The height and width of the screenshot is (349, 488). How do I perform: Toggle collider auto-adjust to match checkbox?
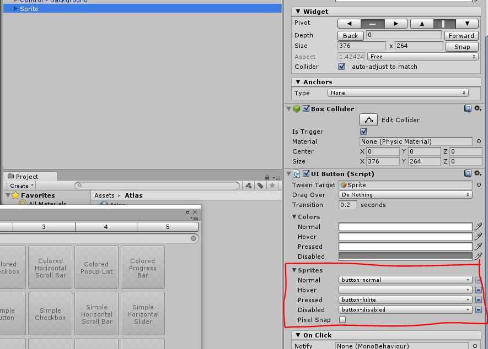tap(341, 67)
